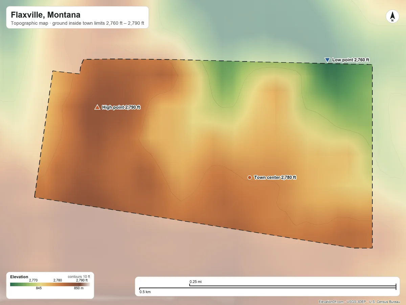Click the 2,770 legend tick label
Screen dimensions: 406x305
click(33, 280)
